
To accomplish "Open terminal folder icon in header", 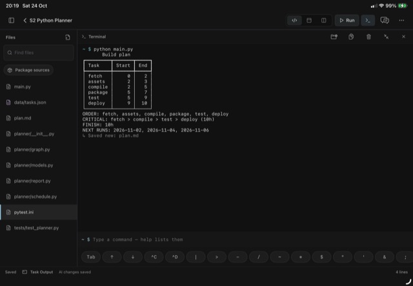I will (x=334, y=37).
